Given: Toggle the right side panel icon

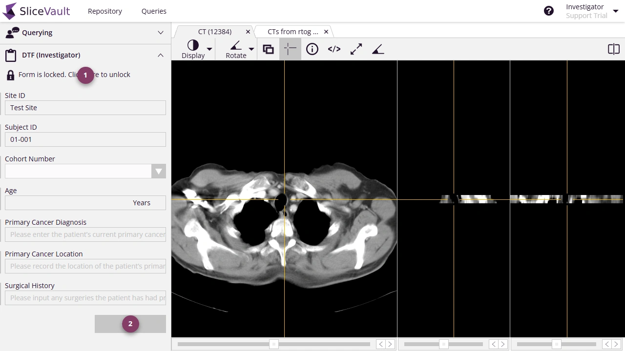Looking at the screenshot, I should 613,49.
